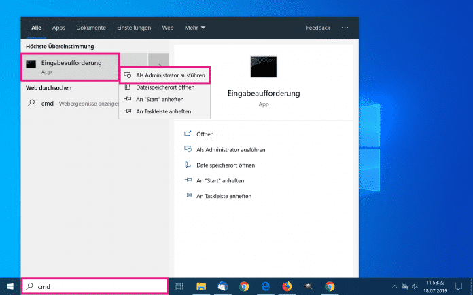The image size is (473, 295).
Task: Click the Feedback link
Action: click(317, 28)
